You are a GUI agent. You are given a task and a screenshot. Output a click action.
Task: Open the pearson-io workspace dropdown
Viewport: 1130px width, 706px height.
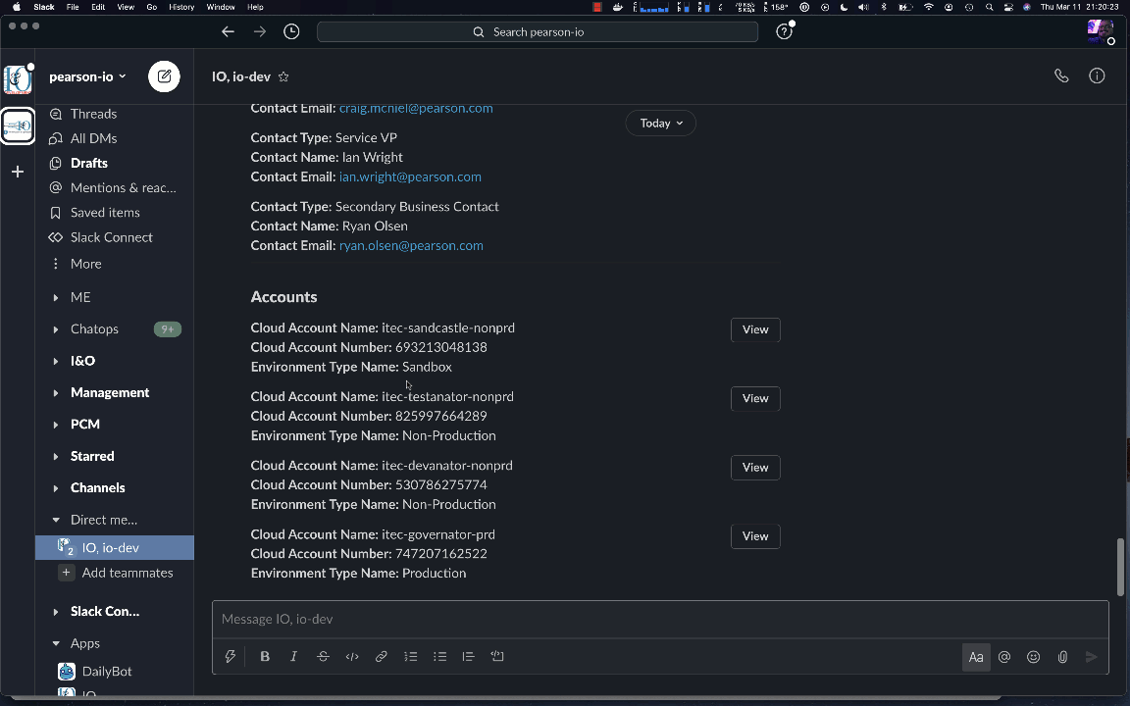click(x=87, y=76)
